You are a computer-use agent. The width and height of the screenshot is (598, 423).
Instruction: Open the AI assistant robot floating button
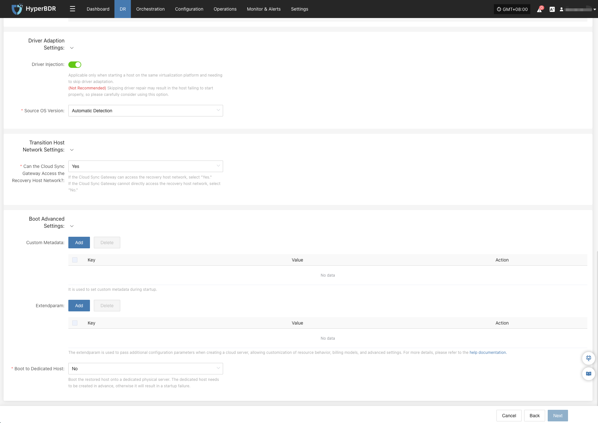588,358
